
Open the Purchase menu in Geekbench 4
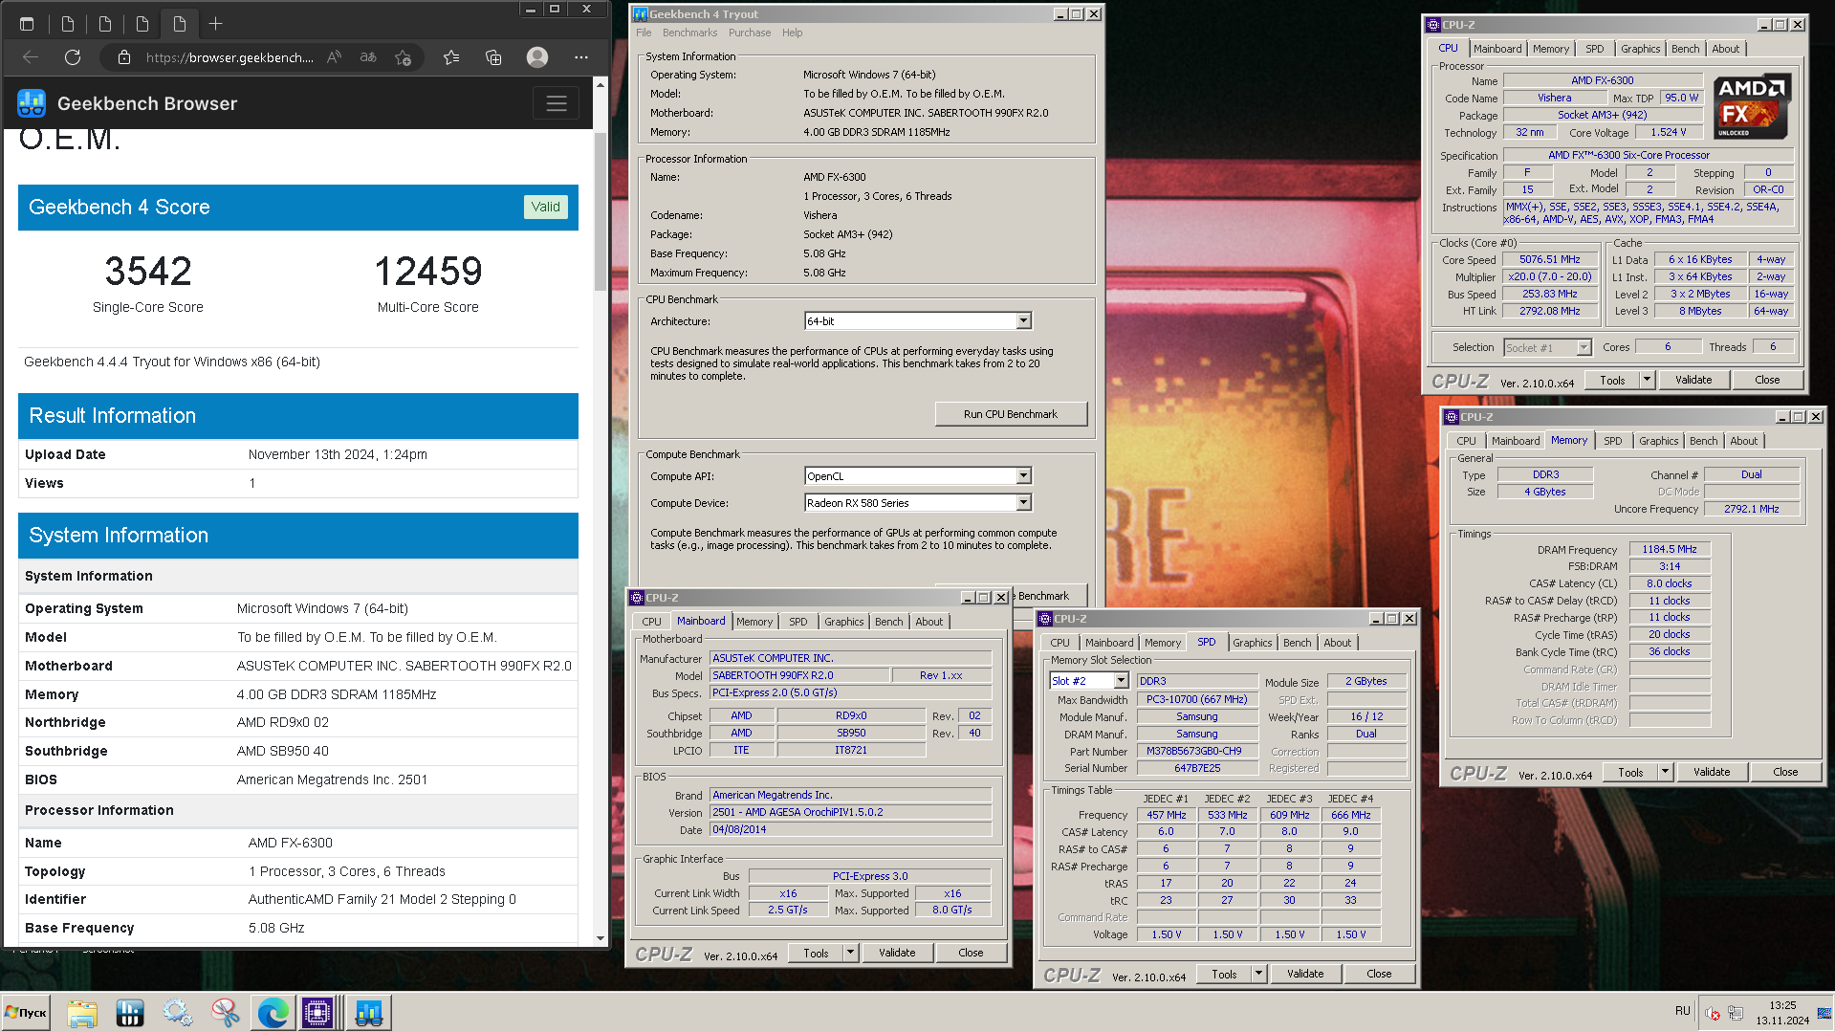(x=750, y=33)
